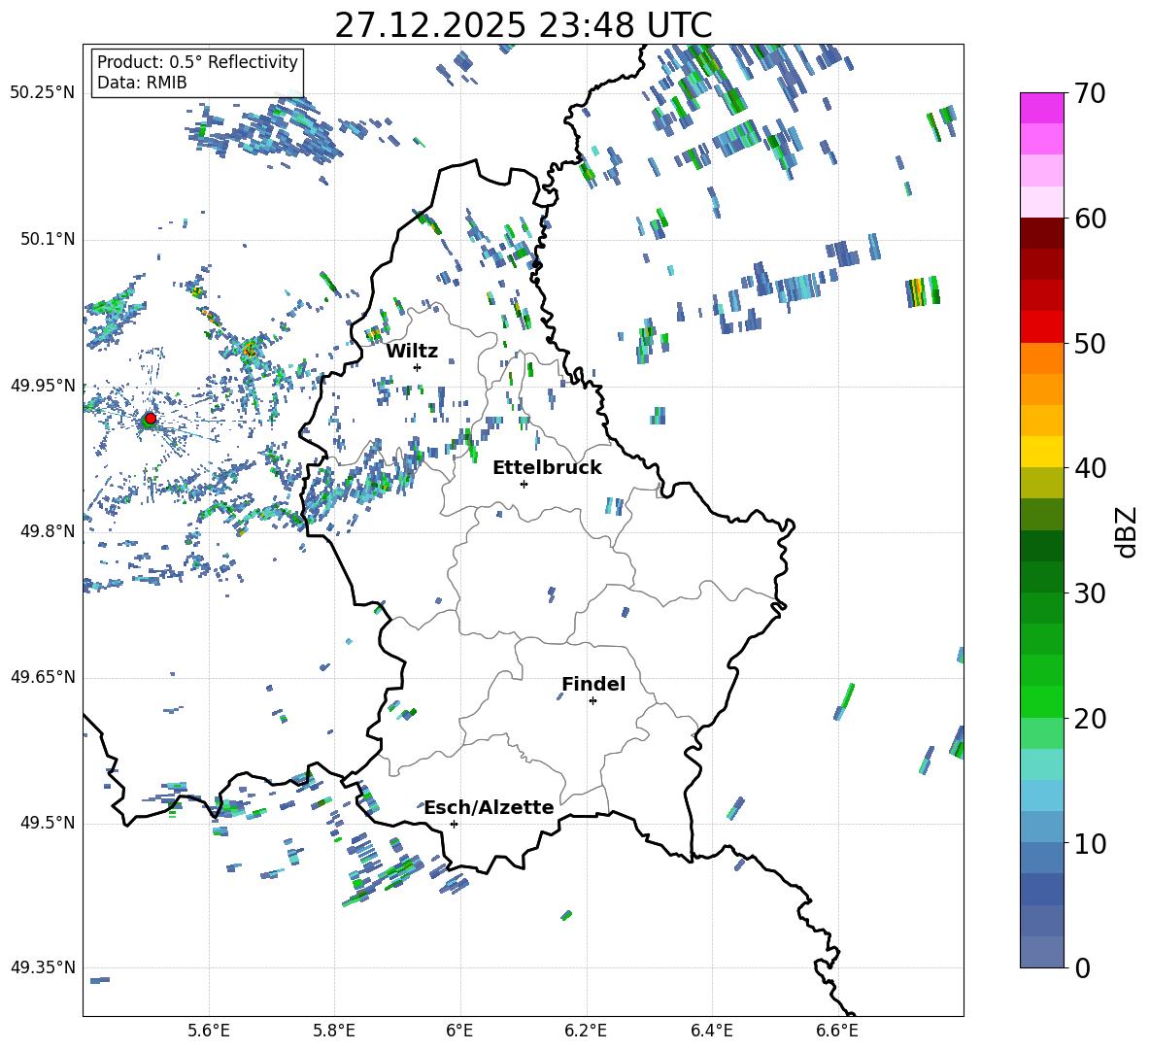Select the Esch/Alzette station cross marker
Image resolution: width=1150 pixels, height=1050 pixels.
(x=454, y=824)
